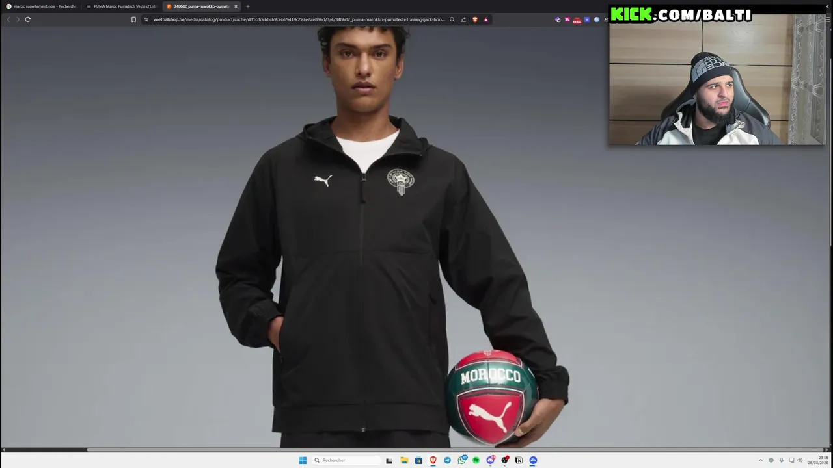Image resolution: width=833 pixels, height=468 pixels.
Task: Open the network icon in system tray
Action: (x=791, y=460)
